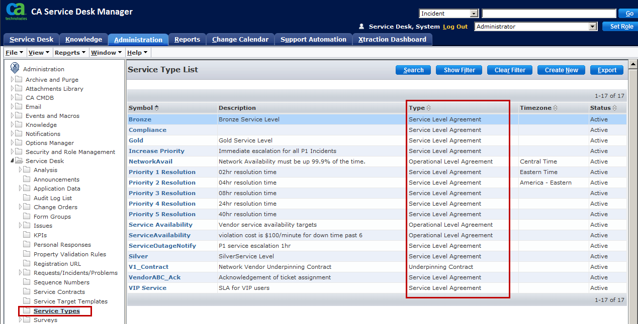
Task: Click the sort arrows on Type column
Action: pos(429,108)
